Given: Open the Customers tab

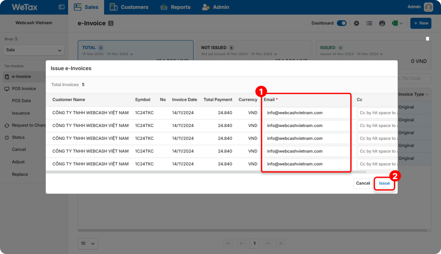Looking at the screenshot, I should coord(129,7).
